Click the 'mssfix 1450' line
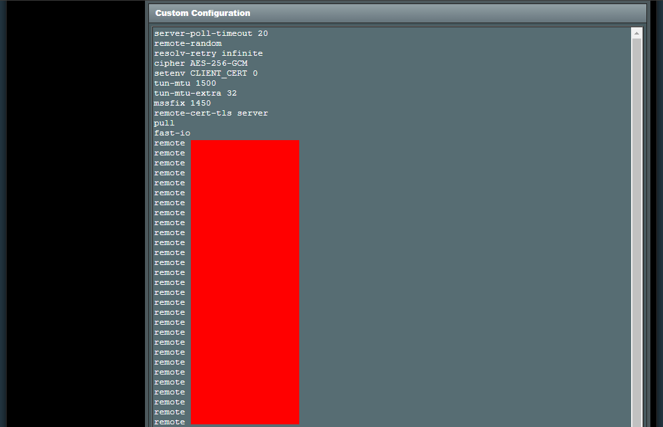The height and width of the screenshot is (427, 663). pos(182,103)
